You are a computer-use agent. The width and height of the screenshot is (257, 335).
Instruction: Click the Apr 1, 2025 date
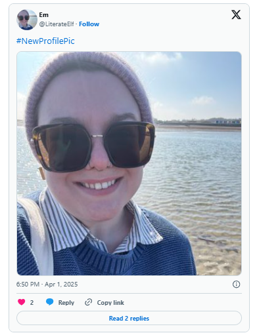(x=61, y=285)
